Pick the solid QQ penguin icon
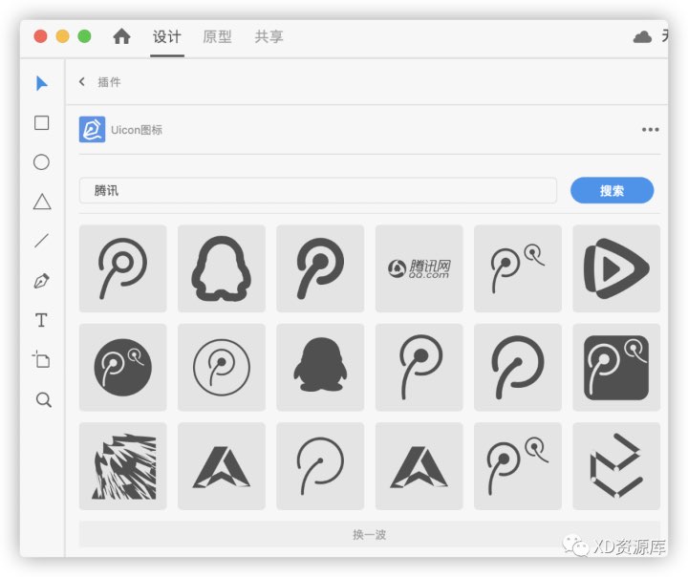This screenshot has height=577, width=688. [320, 367]
